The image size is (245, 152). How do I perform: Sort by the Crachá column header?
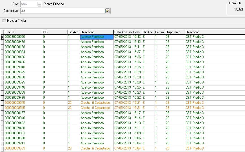click(x=23, y=32)
